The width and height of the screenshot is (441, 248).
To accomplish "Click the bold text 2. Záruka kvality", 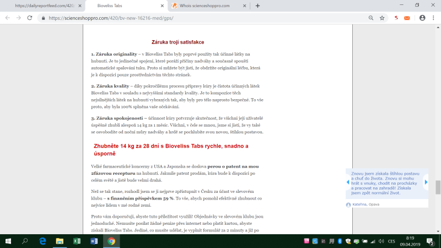I will point(110,86).
